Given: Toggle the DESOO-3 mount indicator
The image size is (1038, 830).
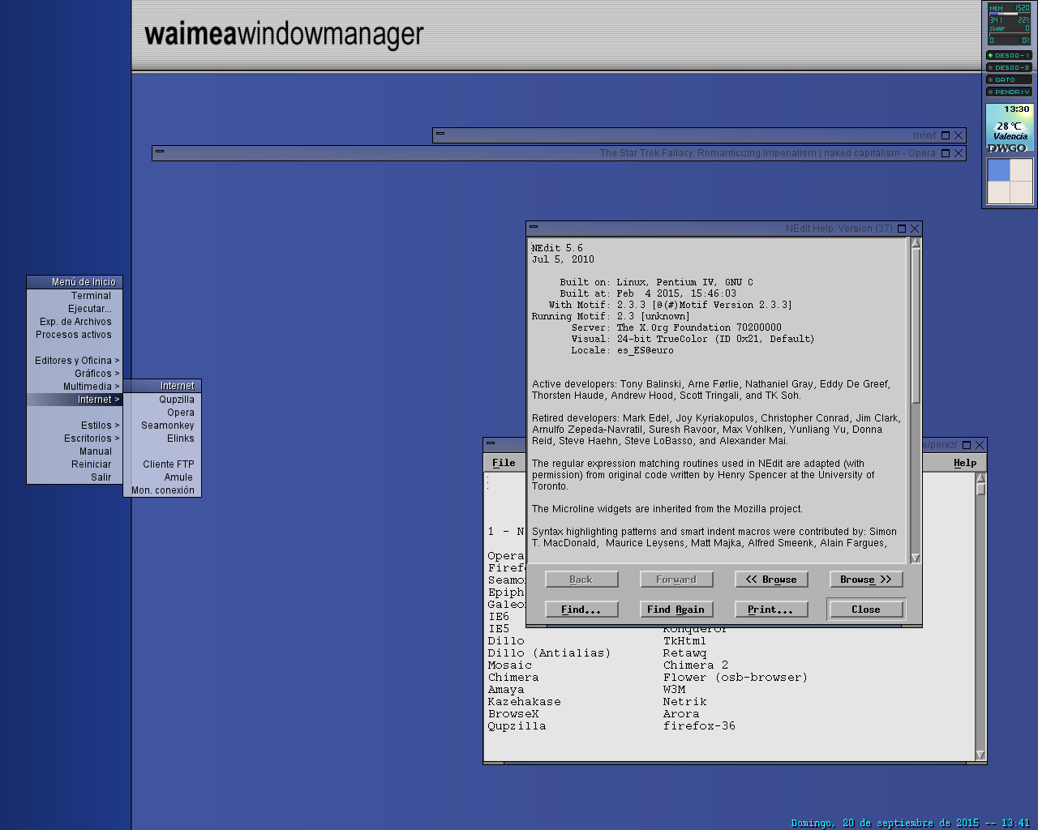Looking at the screenshot, I should click(x=1009, y=67).
